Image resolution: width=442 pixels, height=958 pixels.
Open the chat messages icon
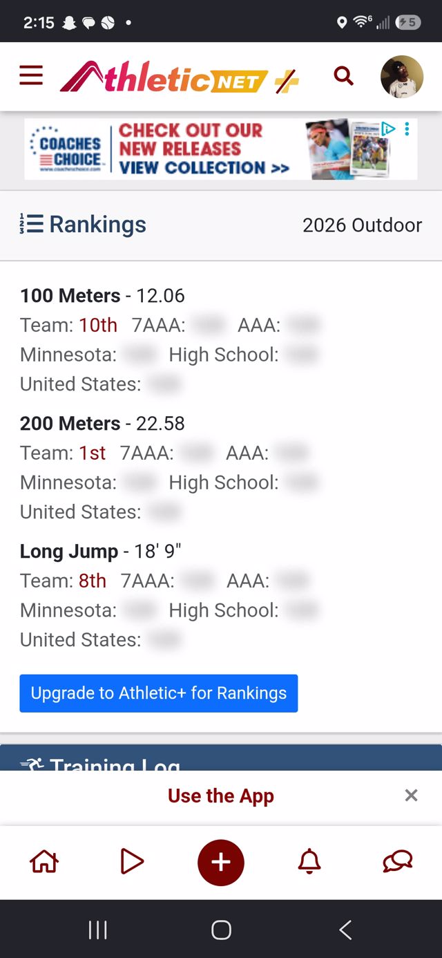[398, 861]
